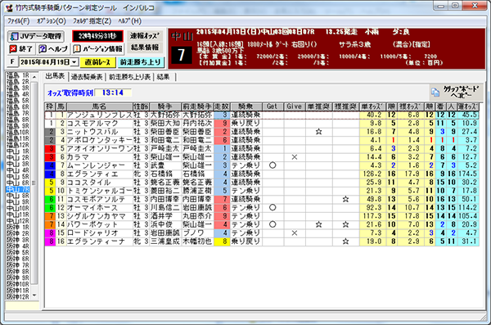
Task: Click the Give column header
Action: [295, 106]
